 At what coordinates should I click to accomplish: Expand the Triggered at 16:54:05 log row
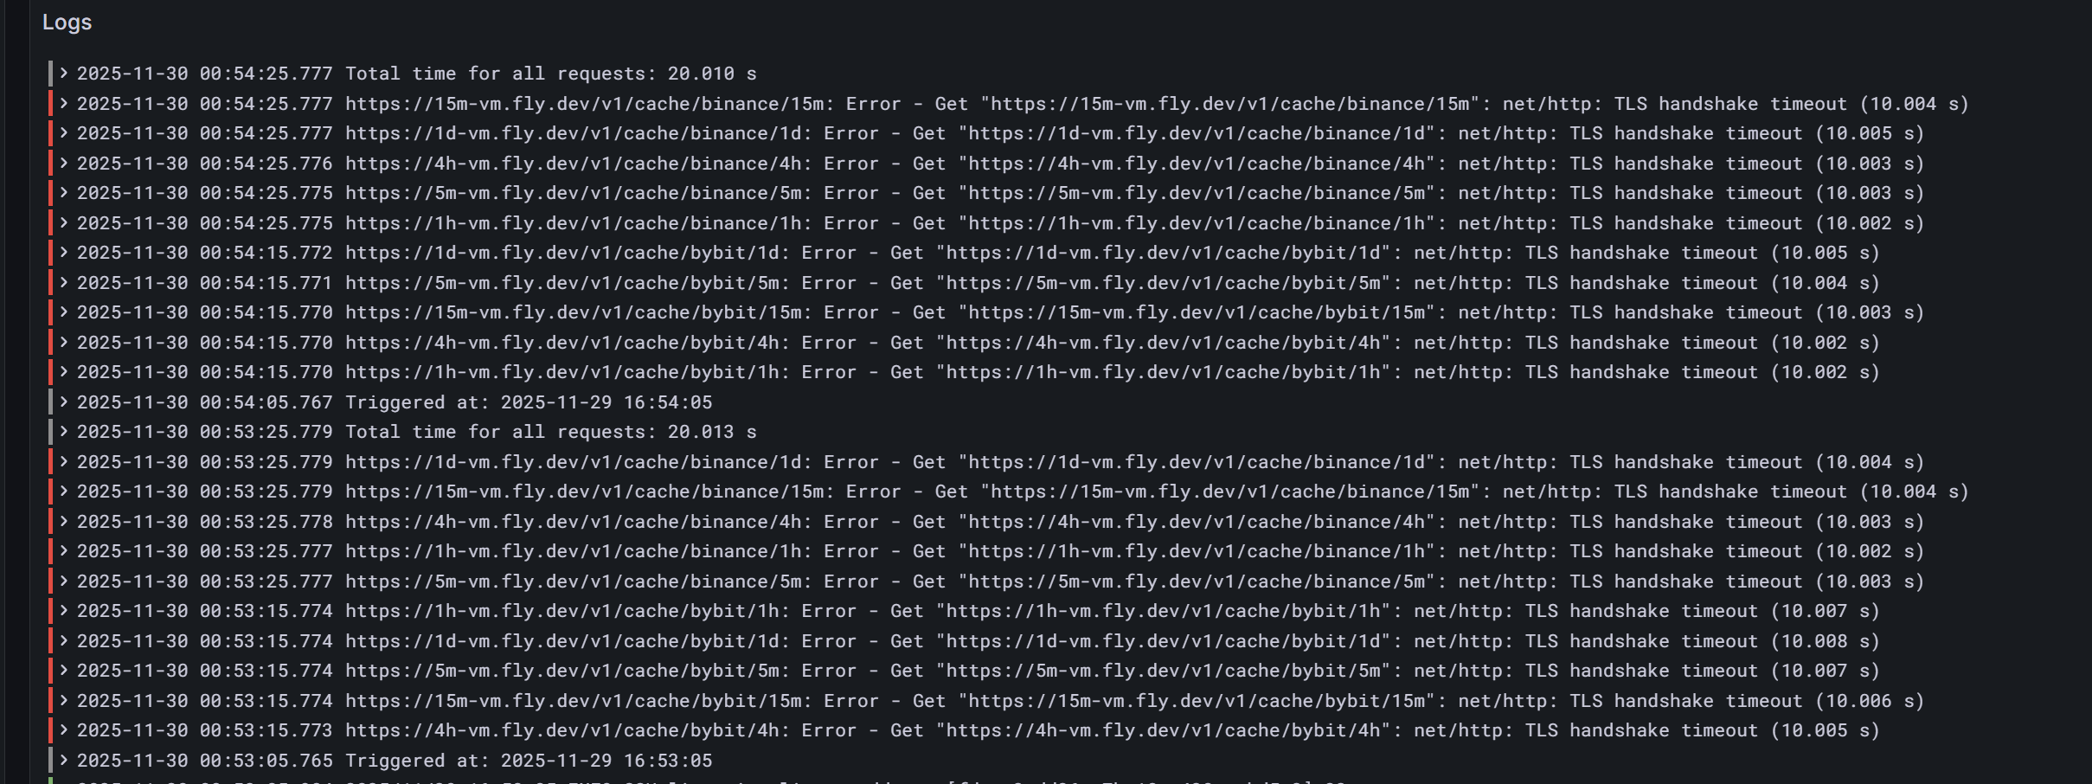click(x=63, y=402)
